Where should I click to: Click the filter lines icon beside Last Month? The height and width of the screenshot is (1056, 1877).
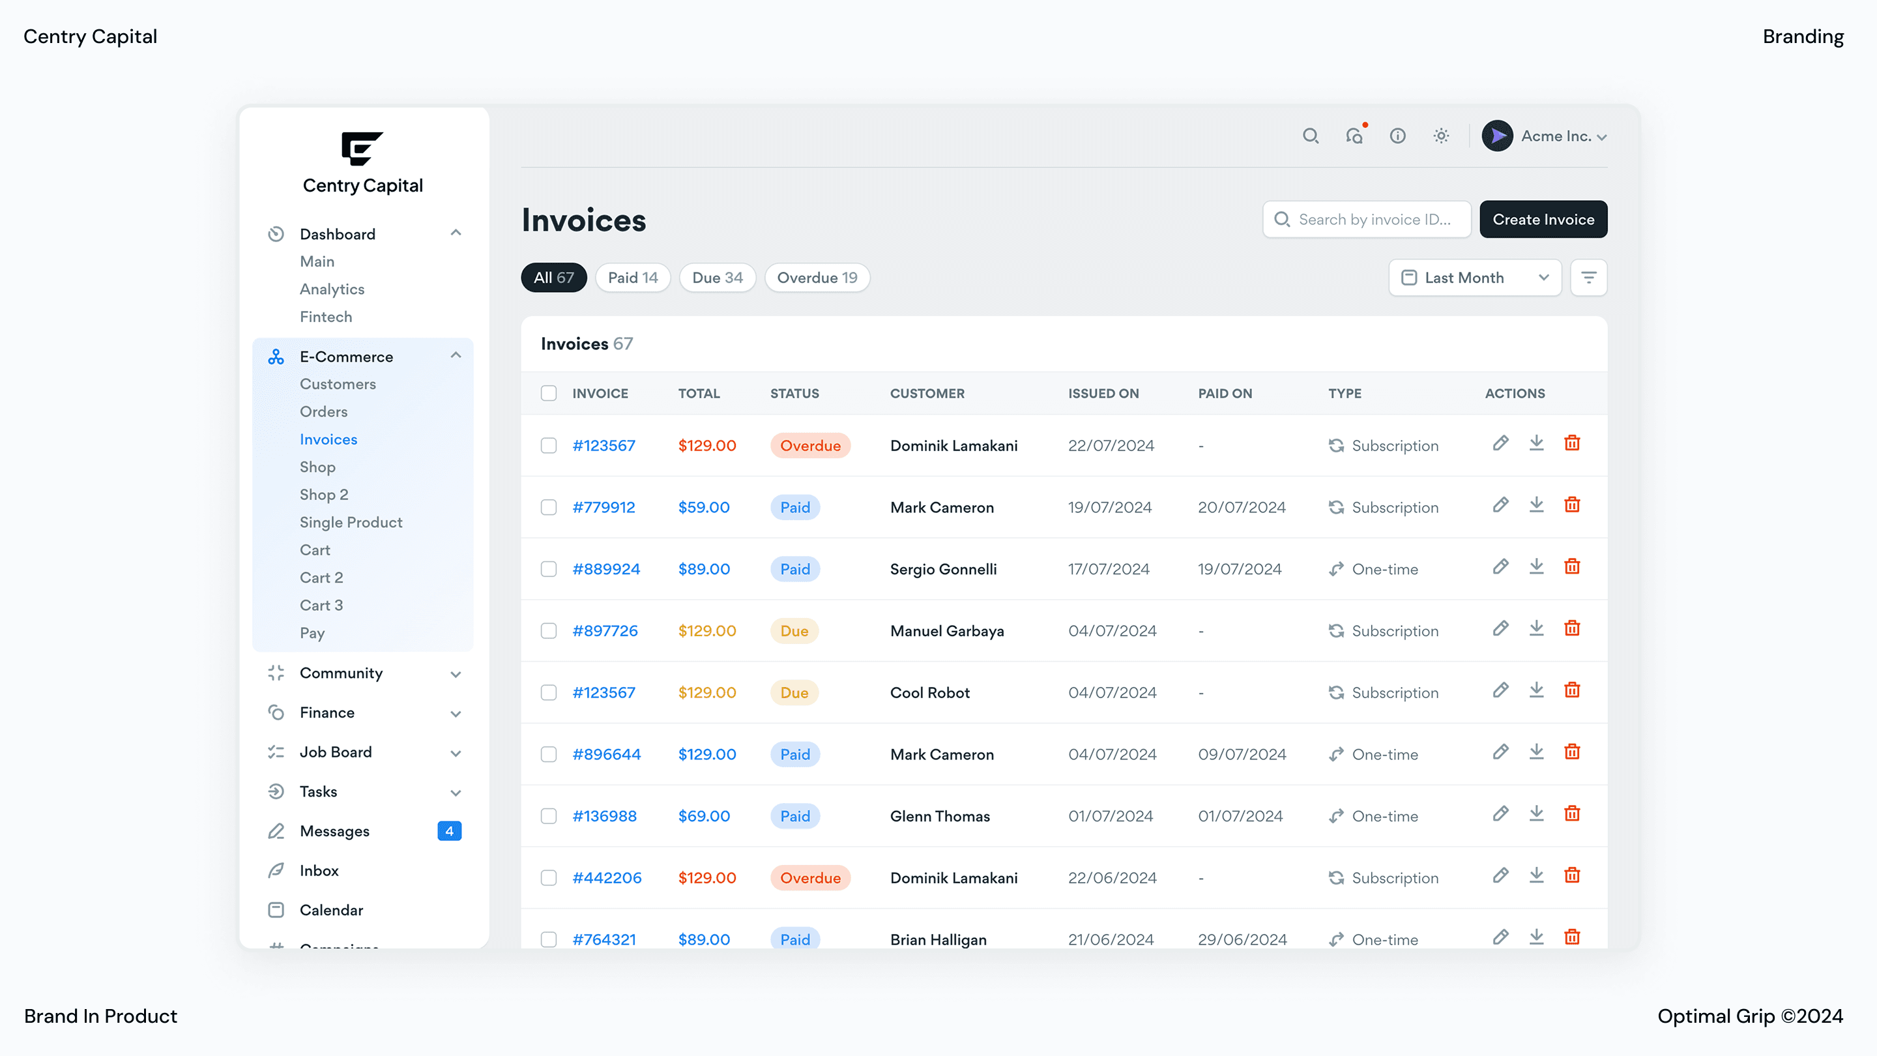(x=1588, y=278)
